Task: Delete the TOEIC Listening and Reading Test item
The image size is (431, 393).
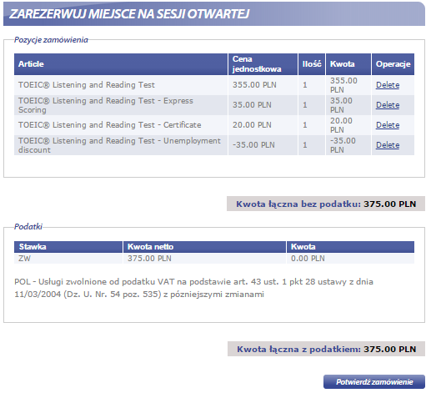Action: pos(388,85)
